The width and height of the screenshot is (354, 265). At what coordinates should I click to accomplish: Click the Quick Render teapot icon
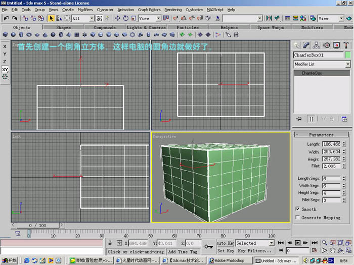[x=349, y=18]
